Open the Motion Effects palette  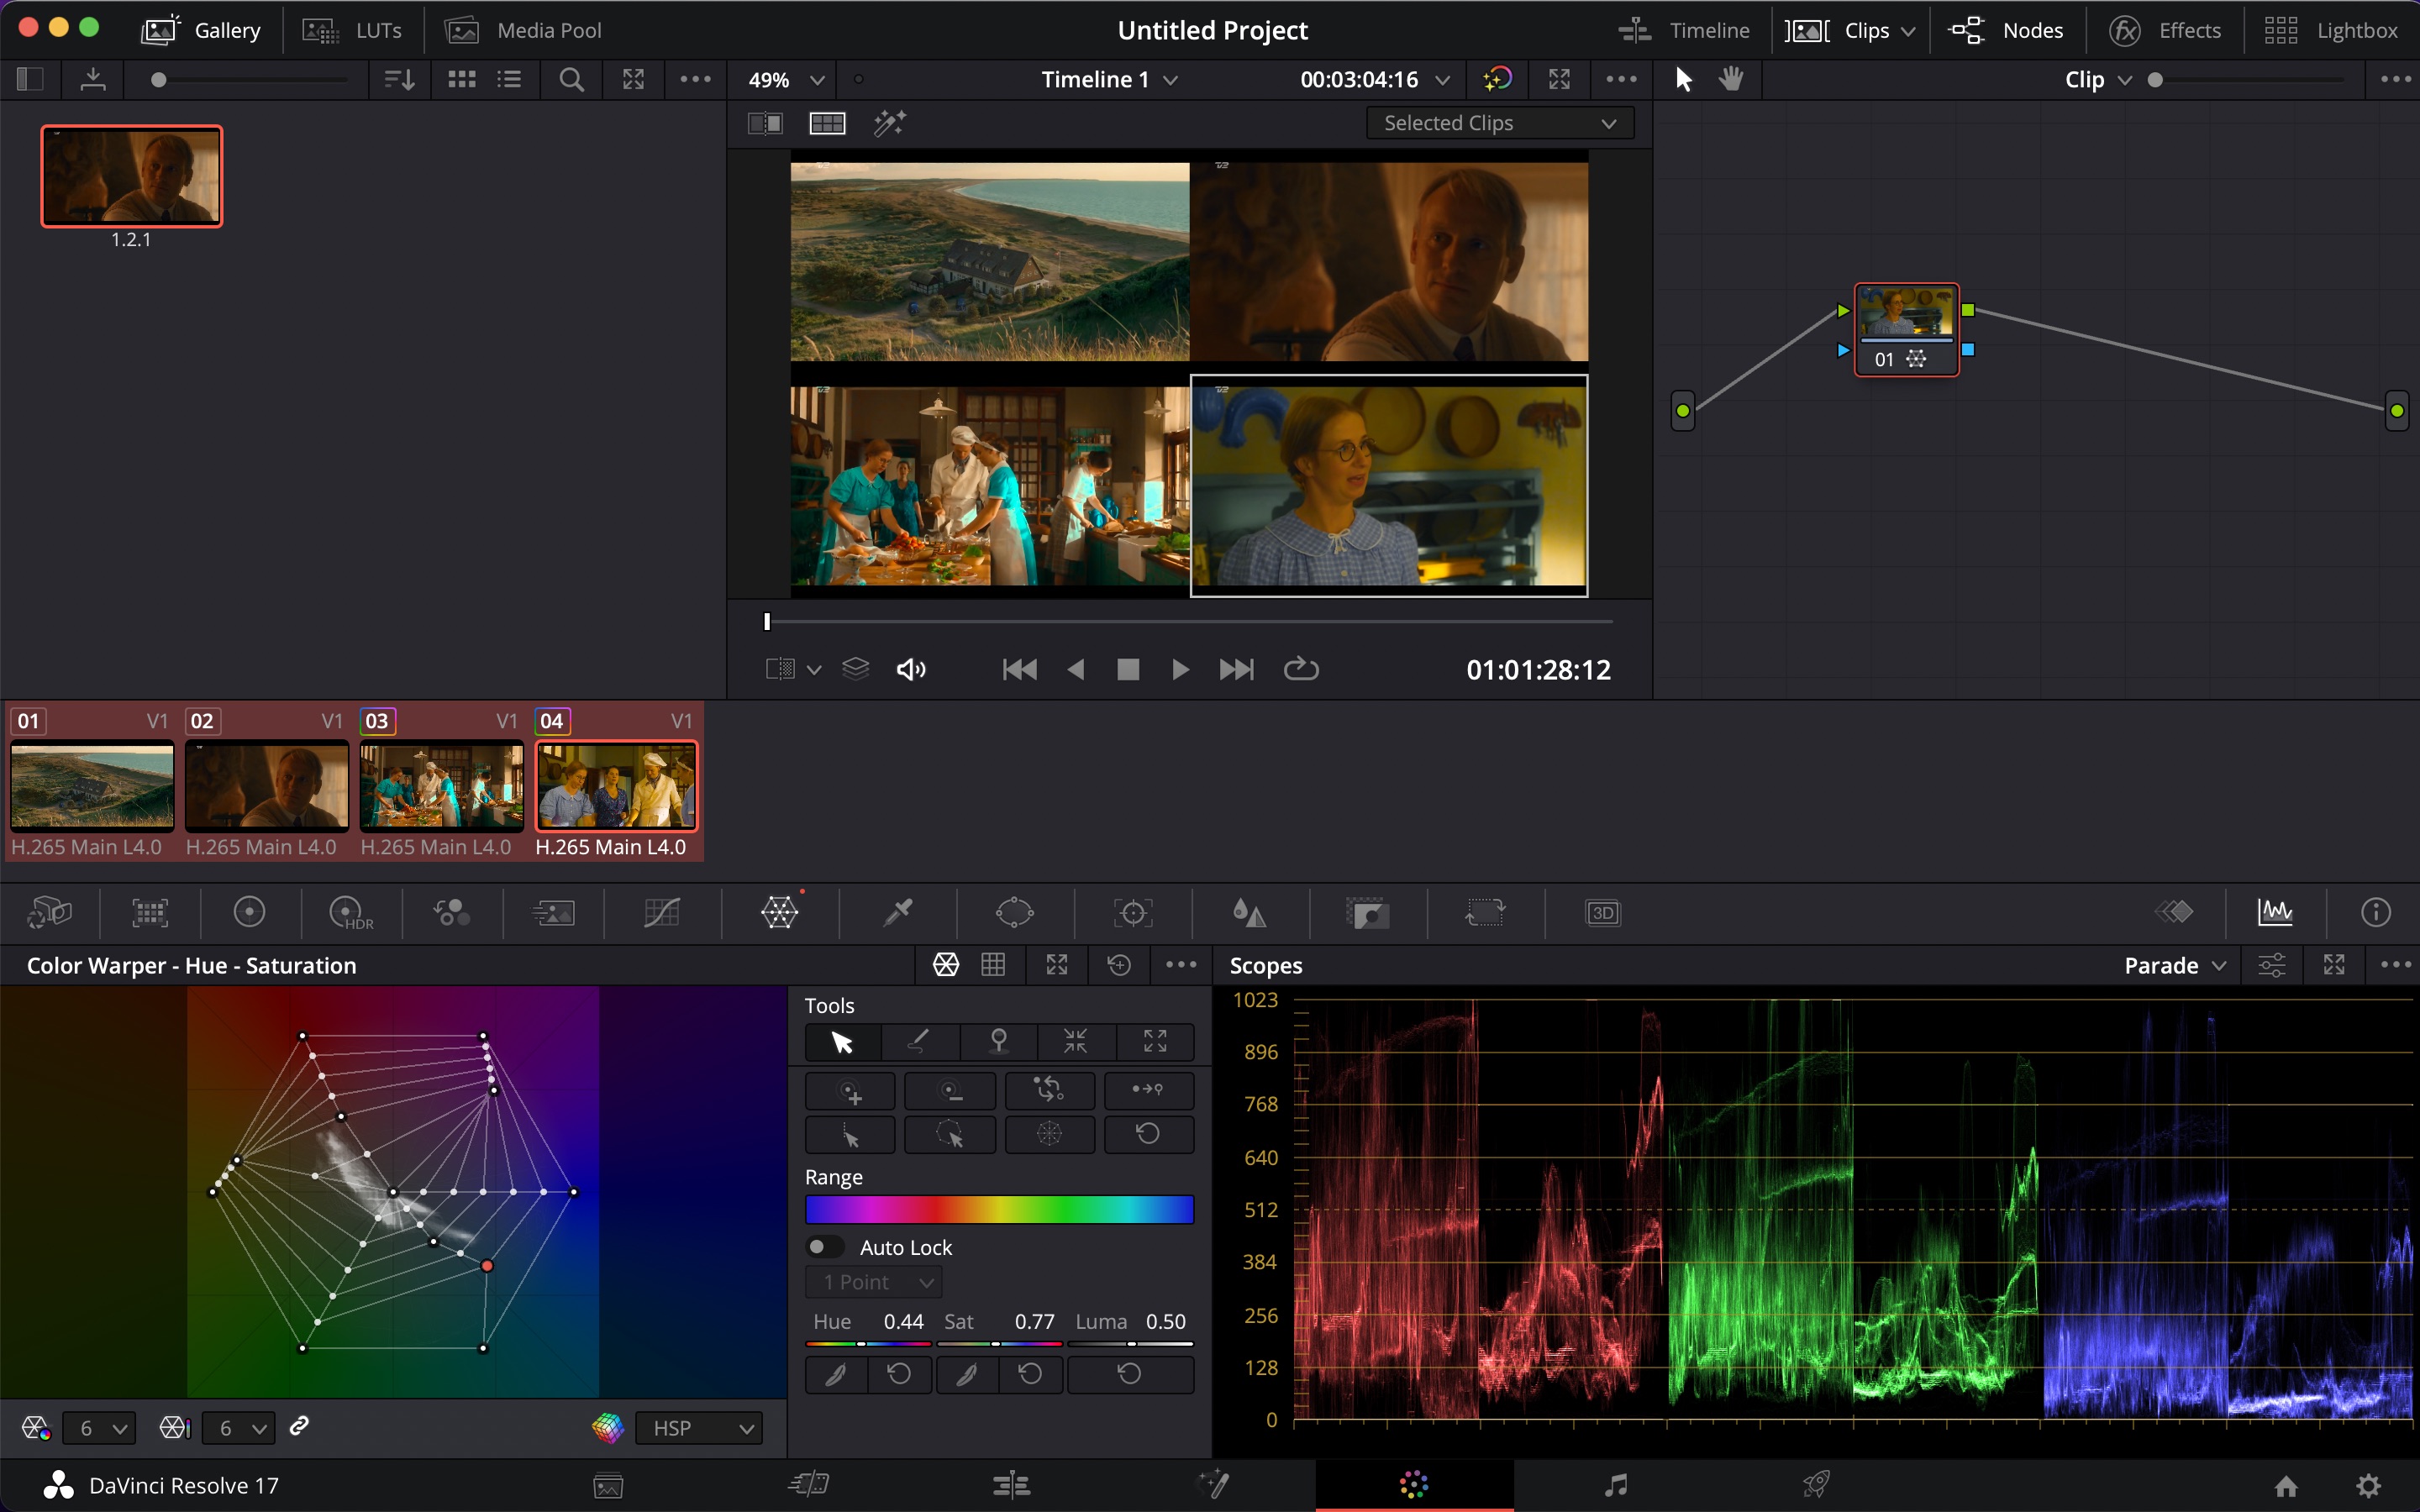(x=553, y=912)
